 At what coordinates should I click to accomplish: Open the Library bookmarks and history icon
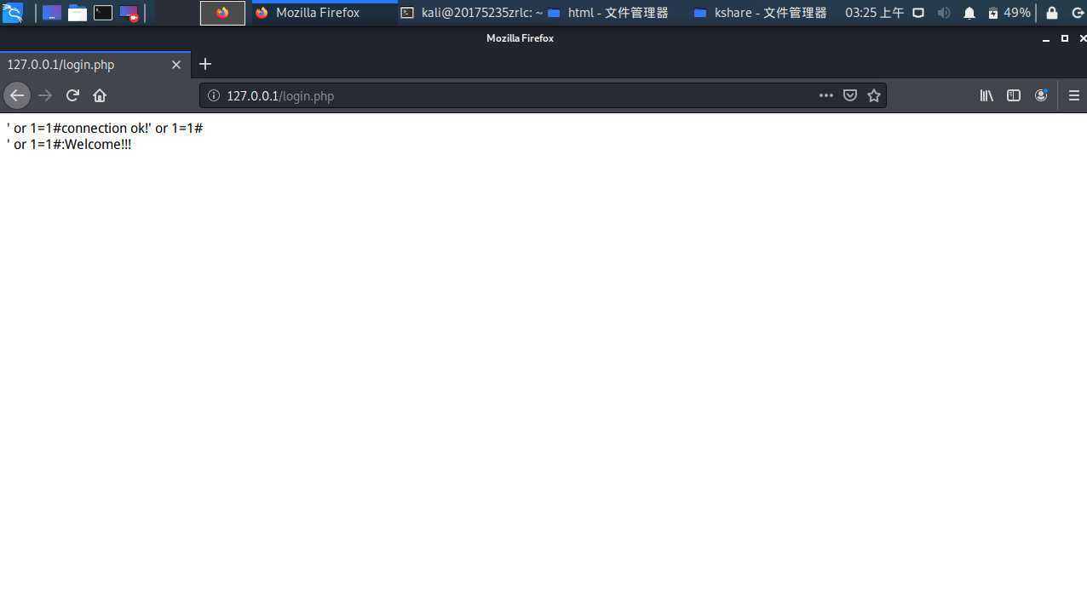tap(986, 95)
